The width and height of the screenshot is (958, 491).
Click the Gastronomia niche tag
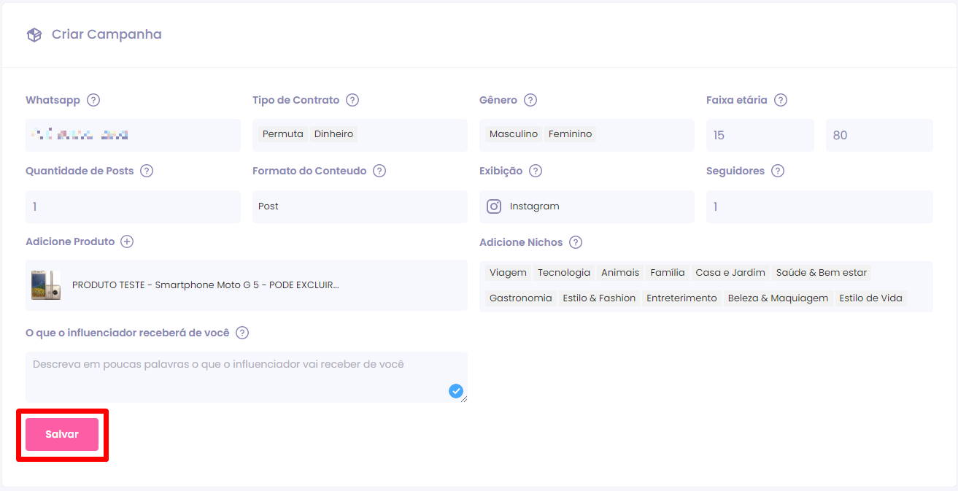[521, 298]
